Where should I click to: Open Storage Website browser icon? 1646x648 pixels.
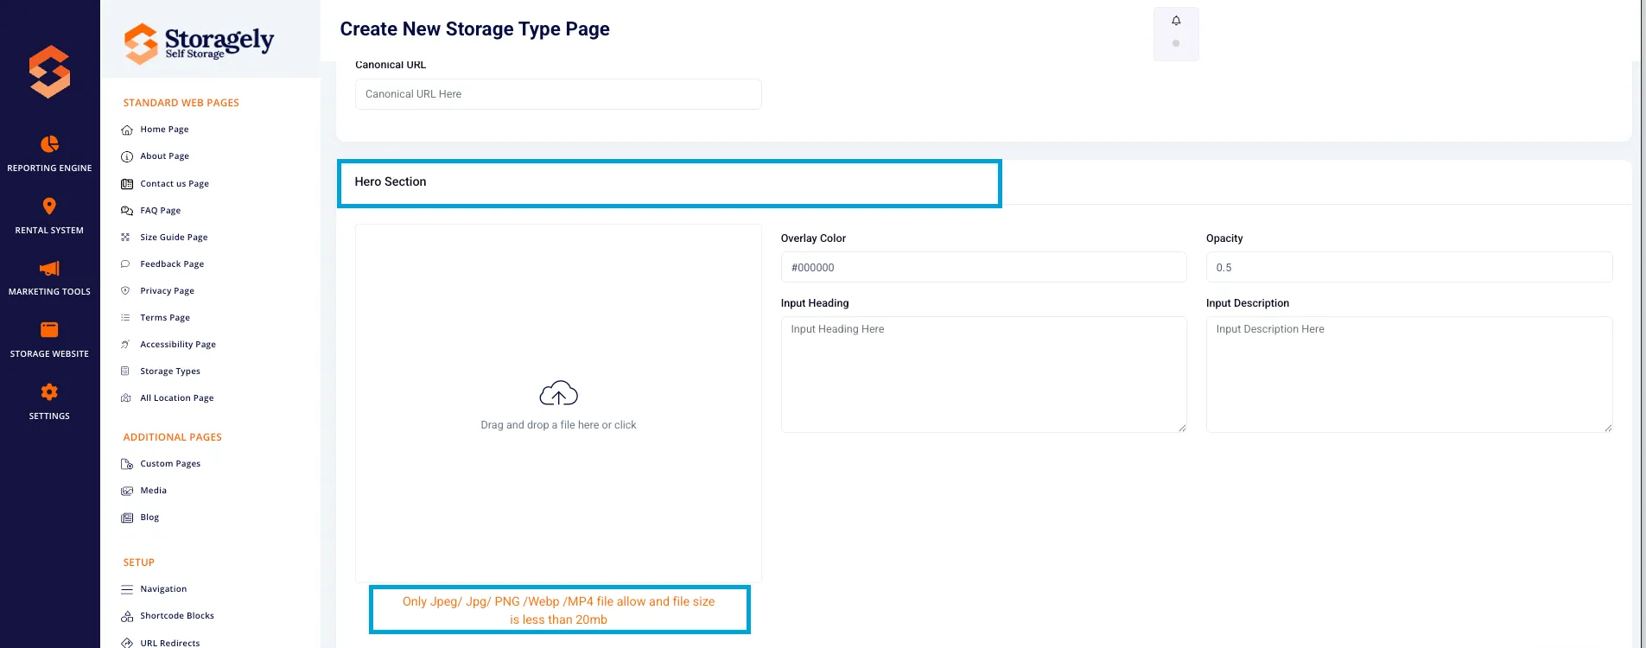coord(49,329)
